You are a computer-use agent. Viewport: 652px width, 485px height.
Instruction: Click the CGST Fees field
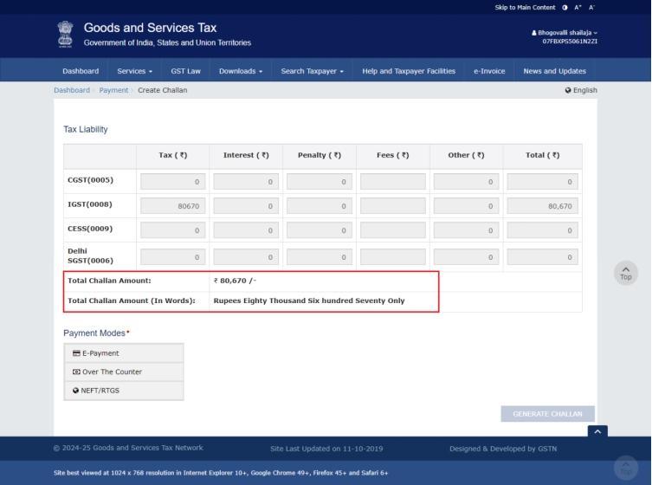pyautogui.click(x=393, y=182)
